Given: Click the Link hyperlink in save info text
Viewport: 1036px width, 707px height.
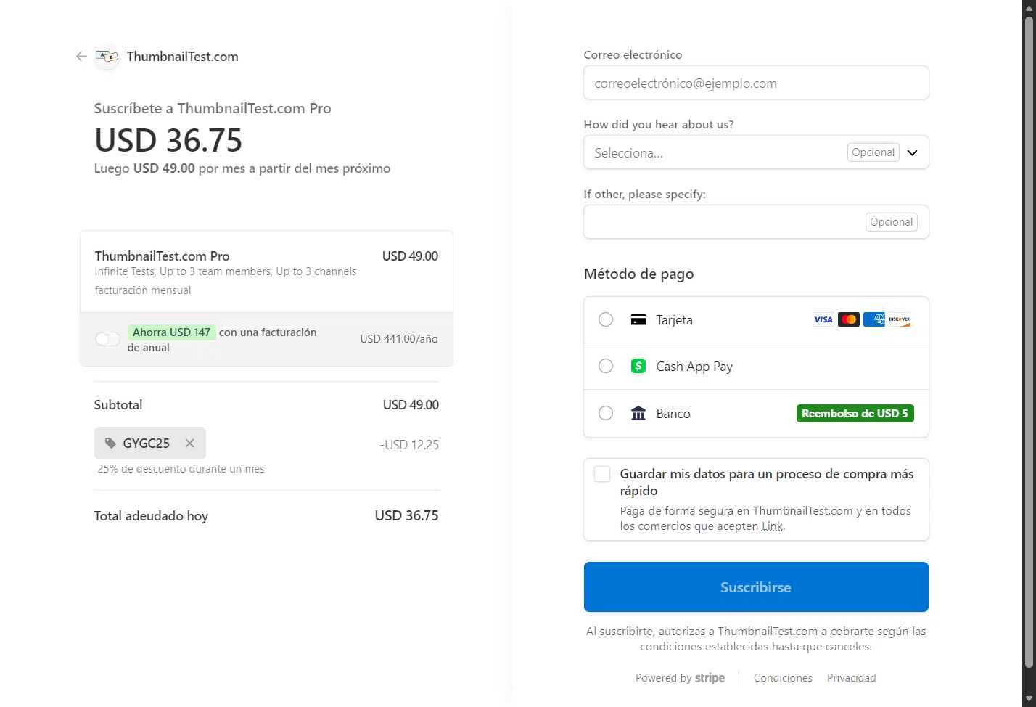Looking at the screenshot, I should pyautogui.click(x=773, y=526).
